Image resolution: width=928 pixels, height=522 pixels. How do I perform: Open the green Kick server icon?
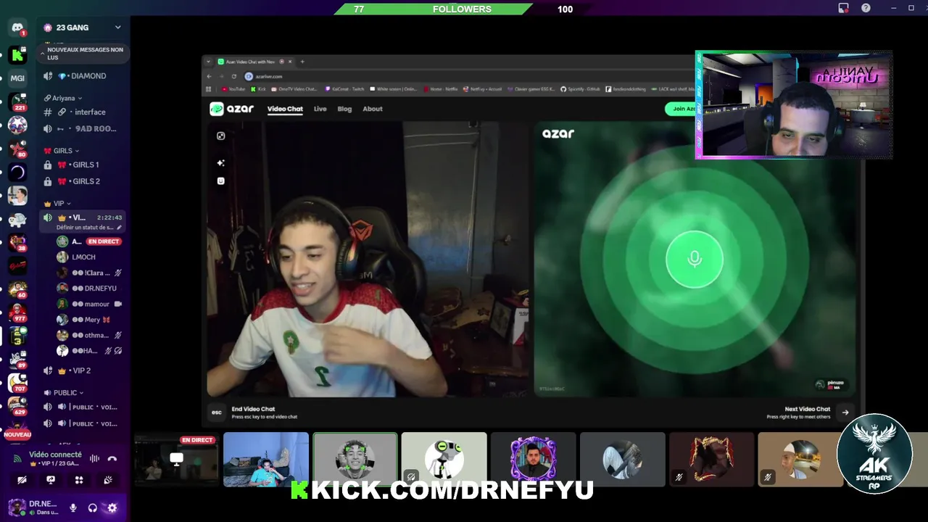point(17,54)
